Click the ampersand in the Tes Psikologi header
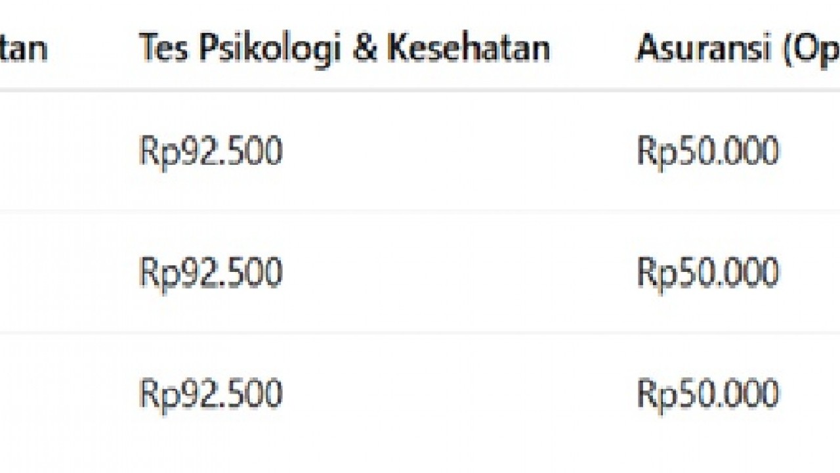 pos(364,49)
